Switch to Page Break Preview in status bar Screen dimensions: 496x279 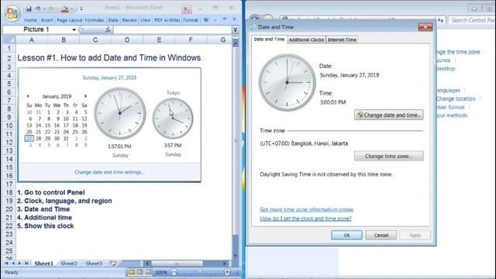[x=148, y=272]
